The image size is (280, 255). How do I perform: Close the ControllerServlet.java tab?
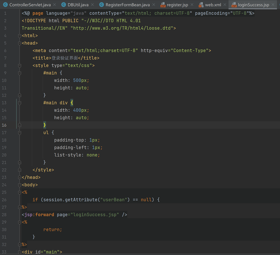55,5
